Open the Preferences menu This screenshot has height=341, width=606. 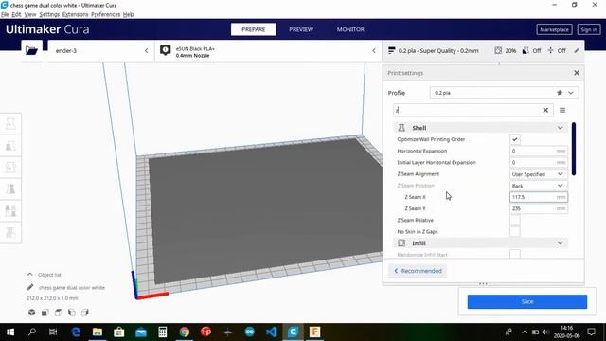(105, 14)
